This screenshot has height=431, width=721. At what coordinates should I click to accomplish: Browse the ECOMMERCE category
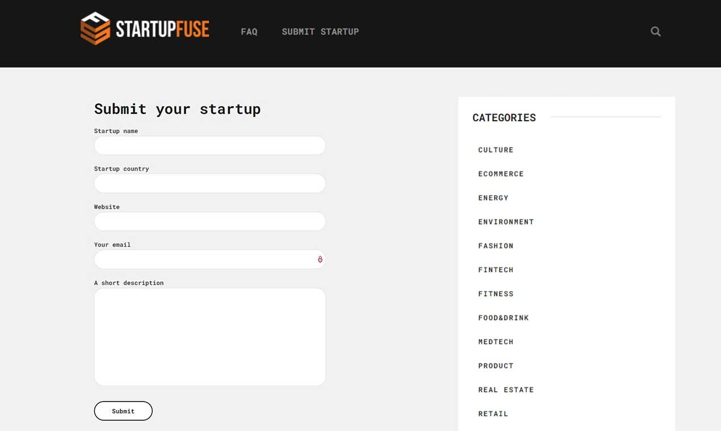pos(501,174)
